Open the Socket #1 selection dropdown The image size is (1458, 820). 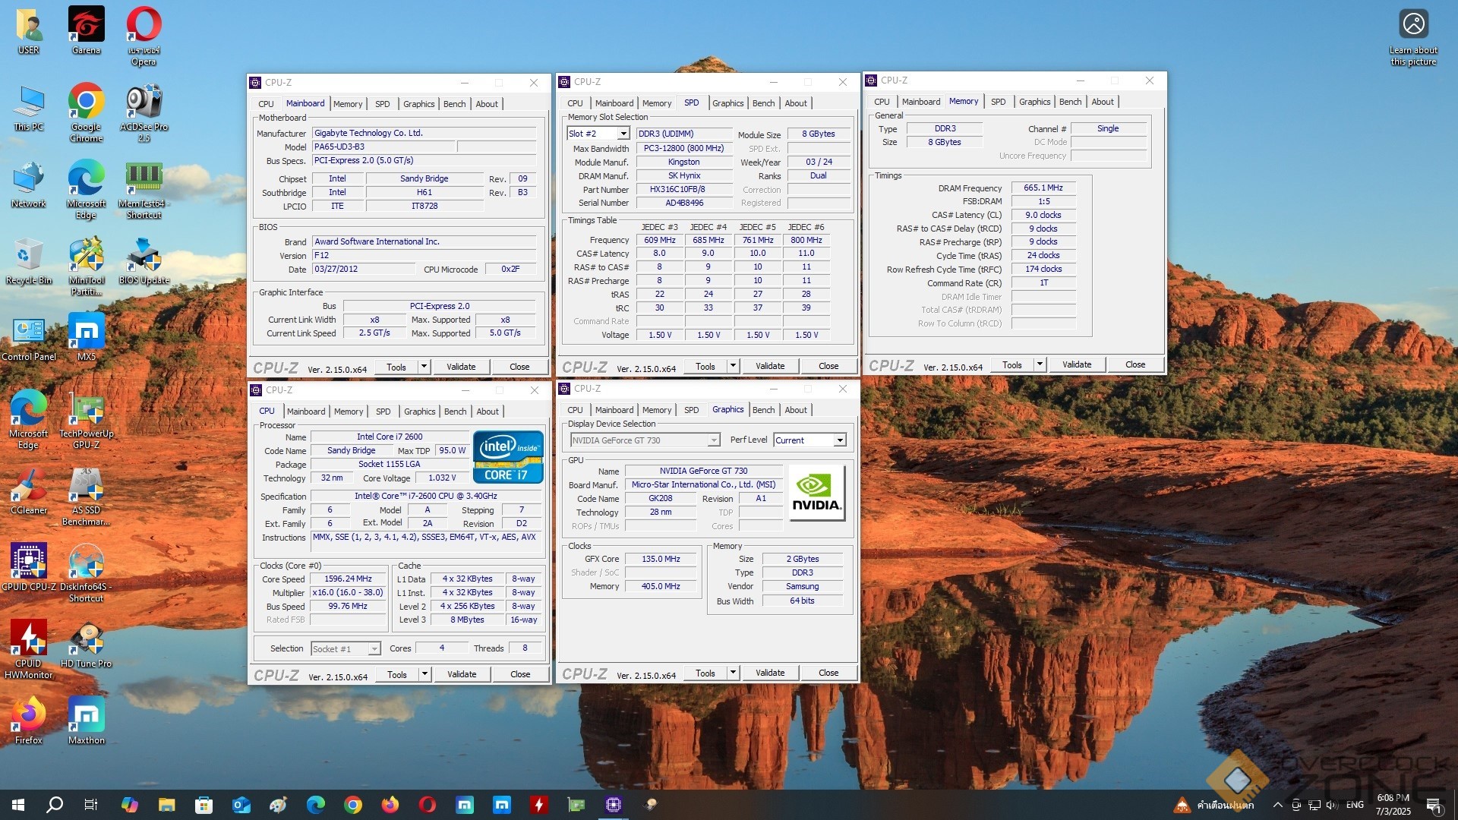[x=374, y=649]
